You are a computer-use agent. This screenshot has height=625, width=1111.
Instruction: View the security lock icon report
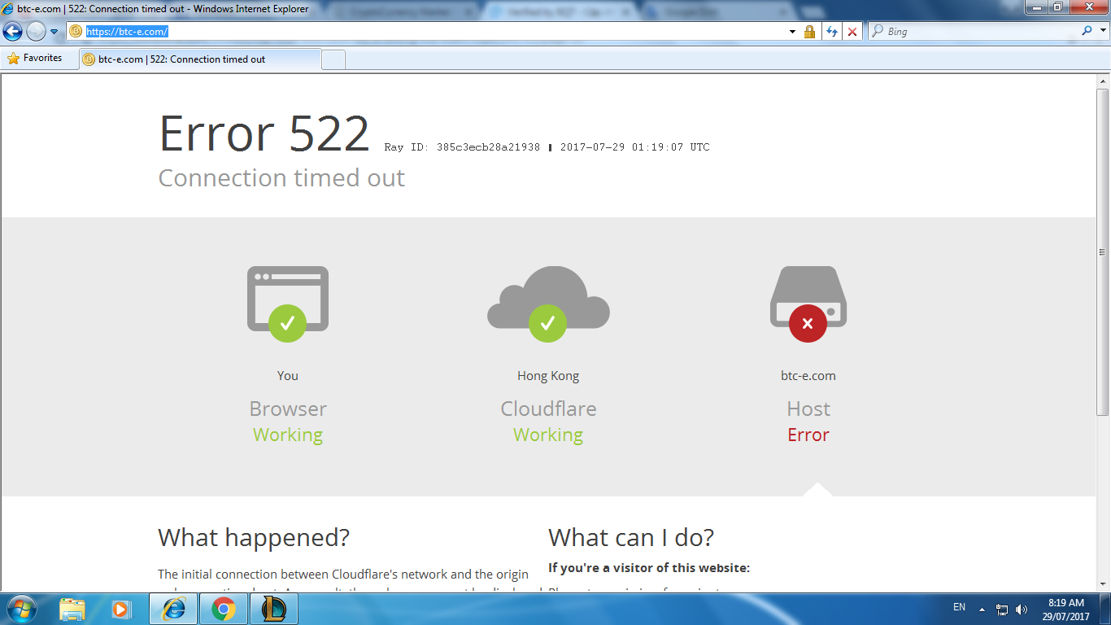(809, 32)
